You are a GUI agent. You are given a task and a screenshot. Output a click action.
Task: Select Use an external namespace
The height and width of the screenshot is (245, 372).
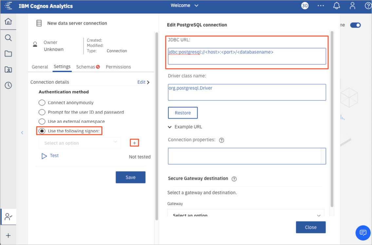[42, 121]
